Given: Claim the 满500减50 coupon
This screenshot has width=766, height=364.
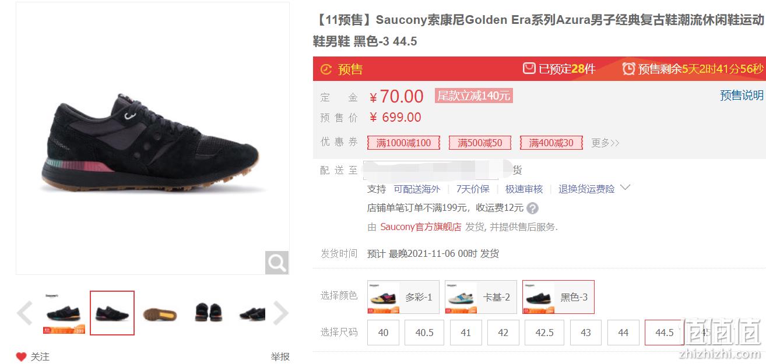Looking at the screenshot, I should tap(480, 143).
